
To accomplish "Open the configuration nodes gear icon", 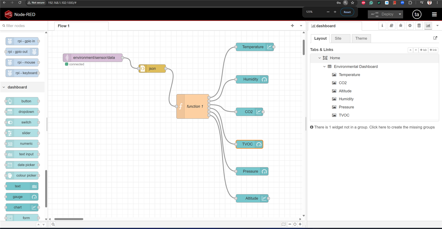I will [x=410, y=26].
